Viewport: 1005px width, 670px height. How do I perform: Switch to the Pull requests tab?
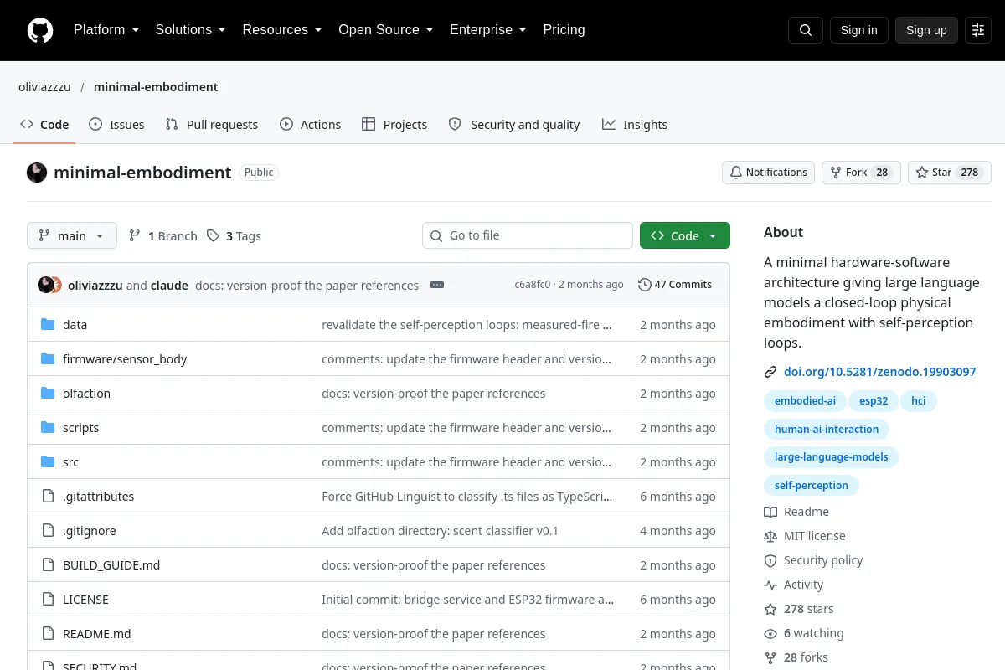[x=212, y=125]
